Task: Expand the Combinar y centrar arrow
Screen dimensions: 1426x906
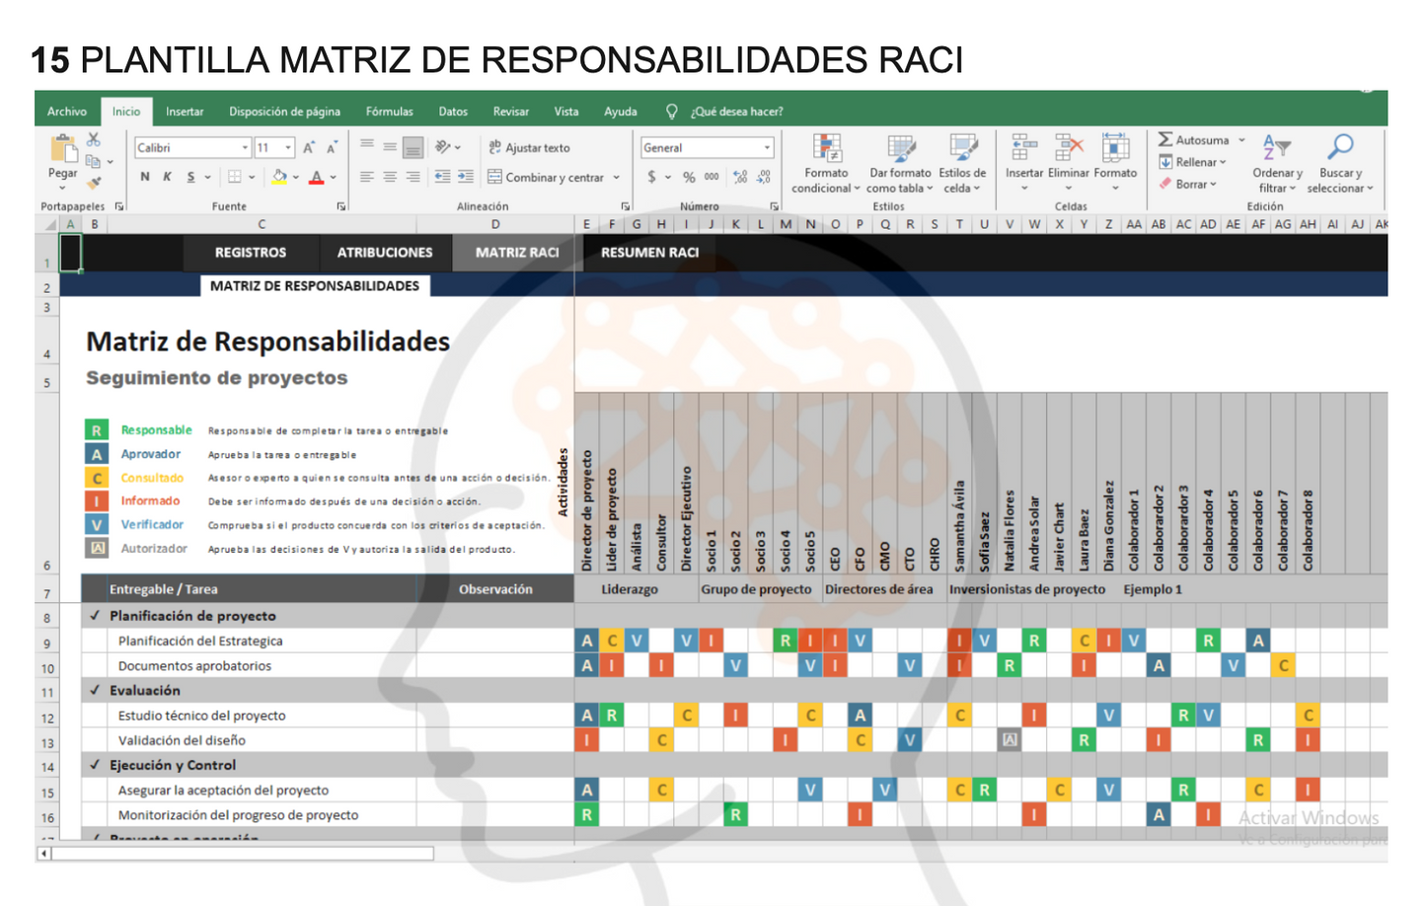Action: [617, 178]
